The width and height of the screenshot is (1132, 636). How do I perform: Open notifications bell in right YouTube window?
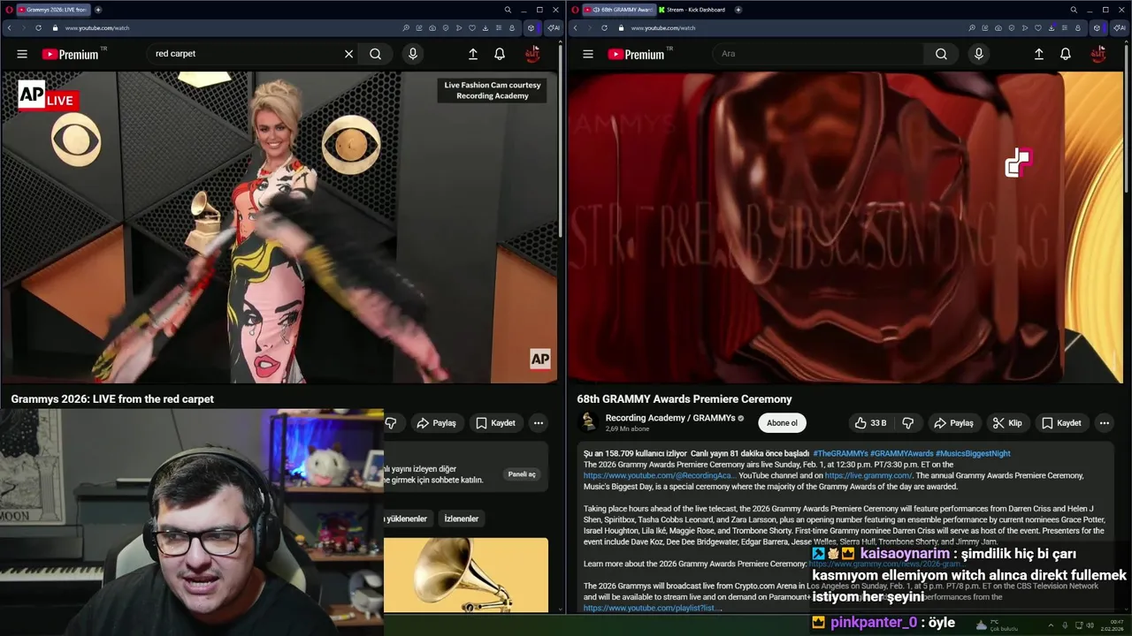[1066, 54]
